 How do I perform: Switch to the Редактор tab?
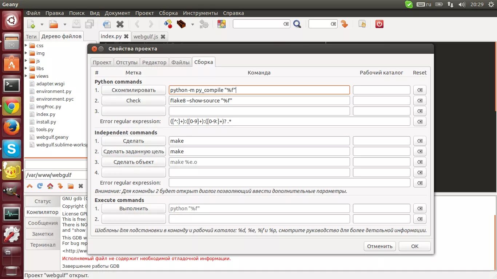(x=154, y=62)
